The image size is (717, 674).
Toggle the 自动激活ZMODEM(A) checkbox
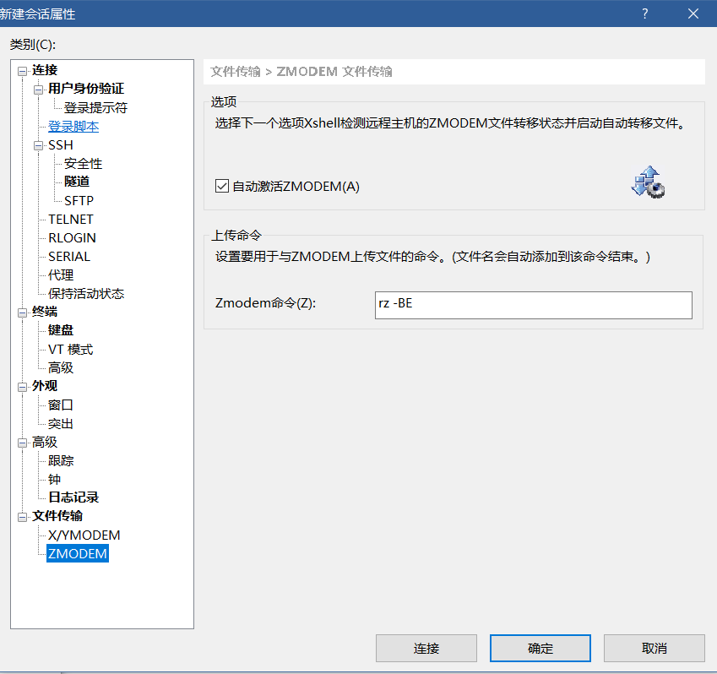pos(222,186)
